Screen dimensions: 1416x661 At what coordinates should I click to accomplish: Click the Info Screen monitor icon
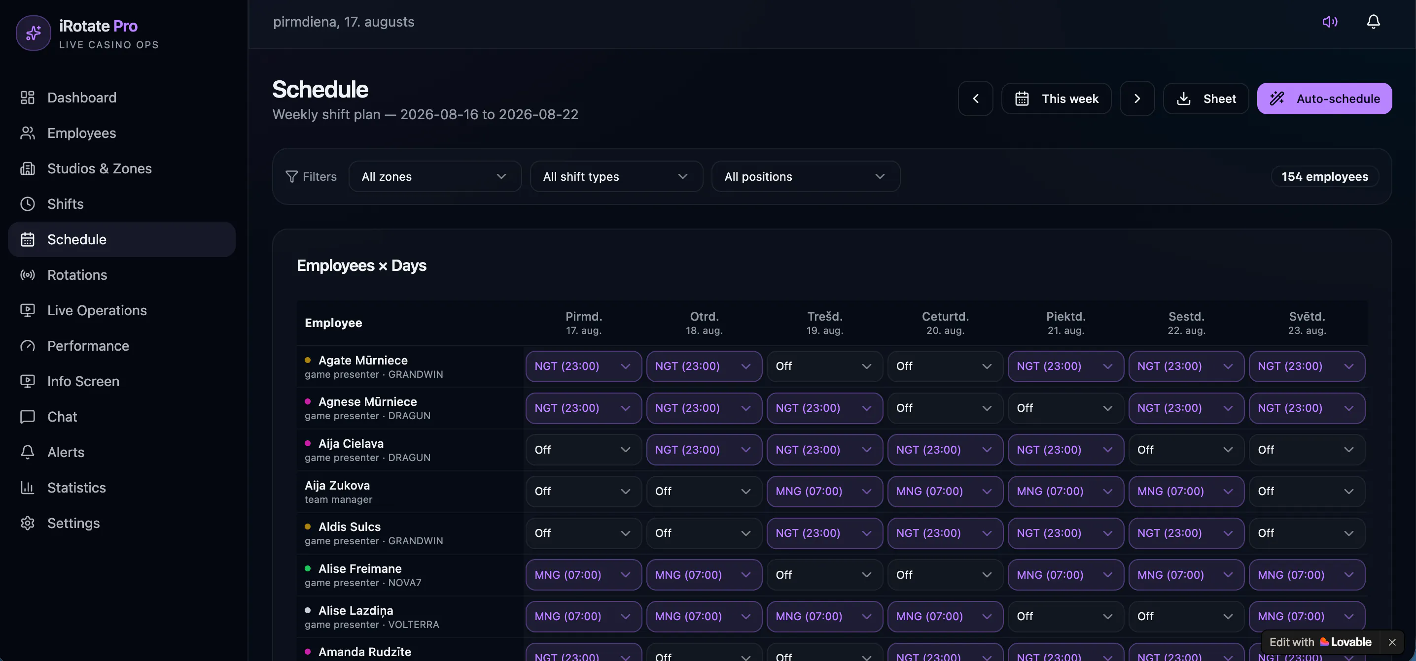pyautogui.click(x=28, y=381)
